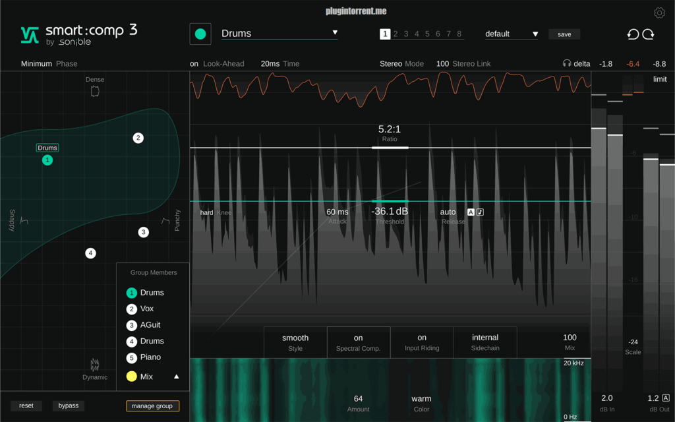The image size is (675, 422).
Task: Click the bypass button
Action: (x=69, y=406)
